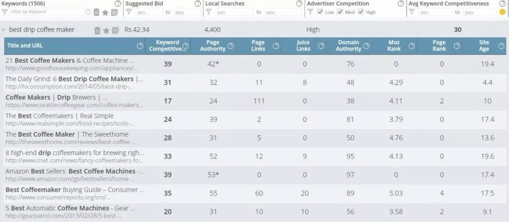The image size is (509, 222).
Task: Delete the 'best drip coffee maker' keyword row
Action: coord(97,30)
